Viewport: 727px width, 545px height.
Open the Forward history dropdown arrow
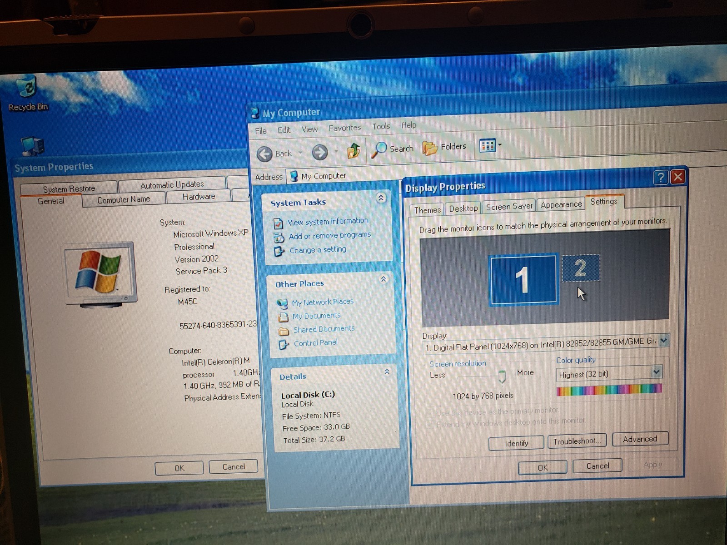(x=336, y=151)
